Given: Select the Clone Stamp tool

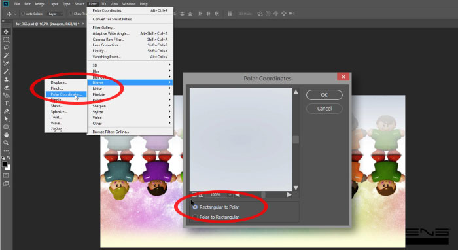Looking at the screenshot, I should [6, 79].
